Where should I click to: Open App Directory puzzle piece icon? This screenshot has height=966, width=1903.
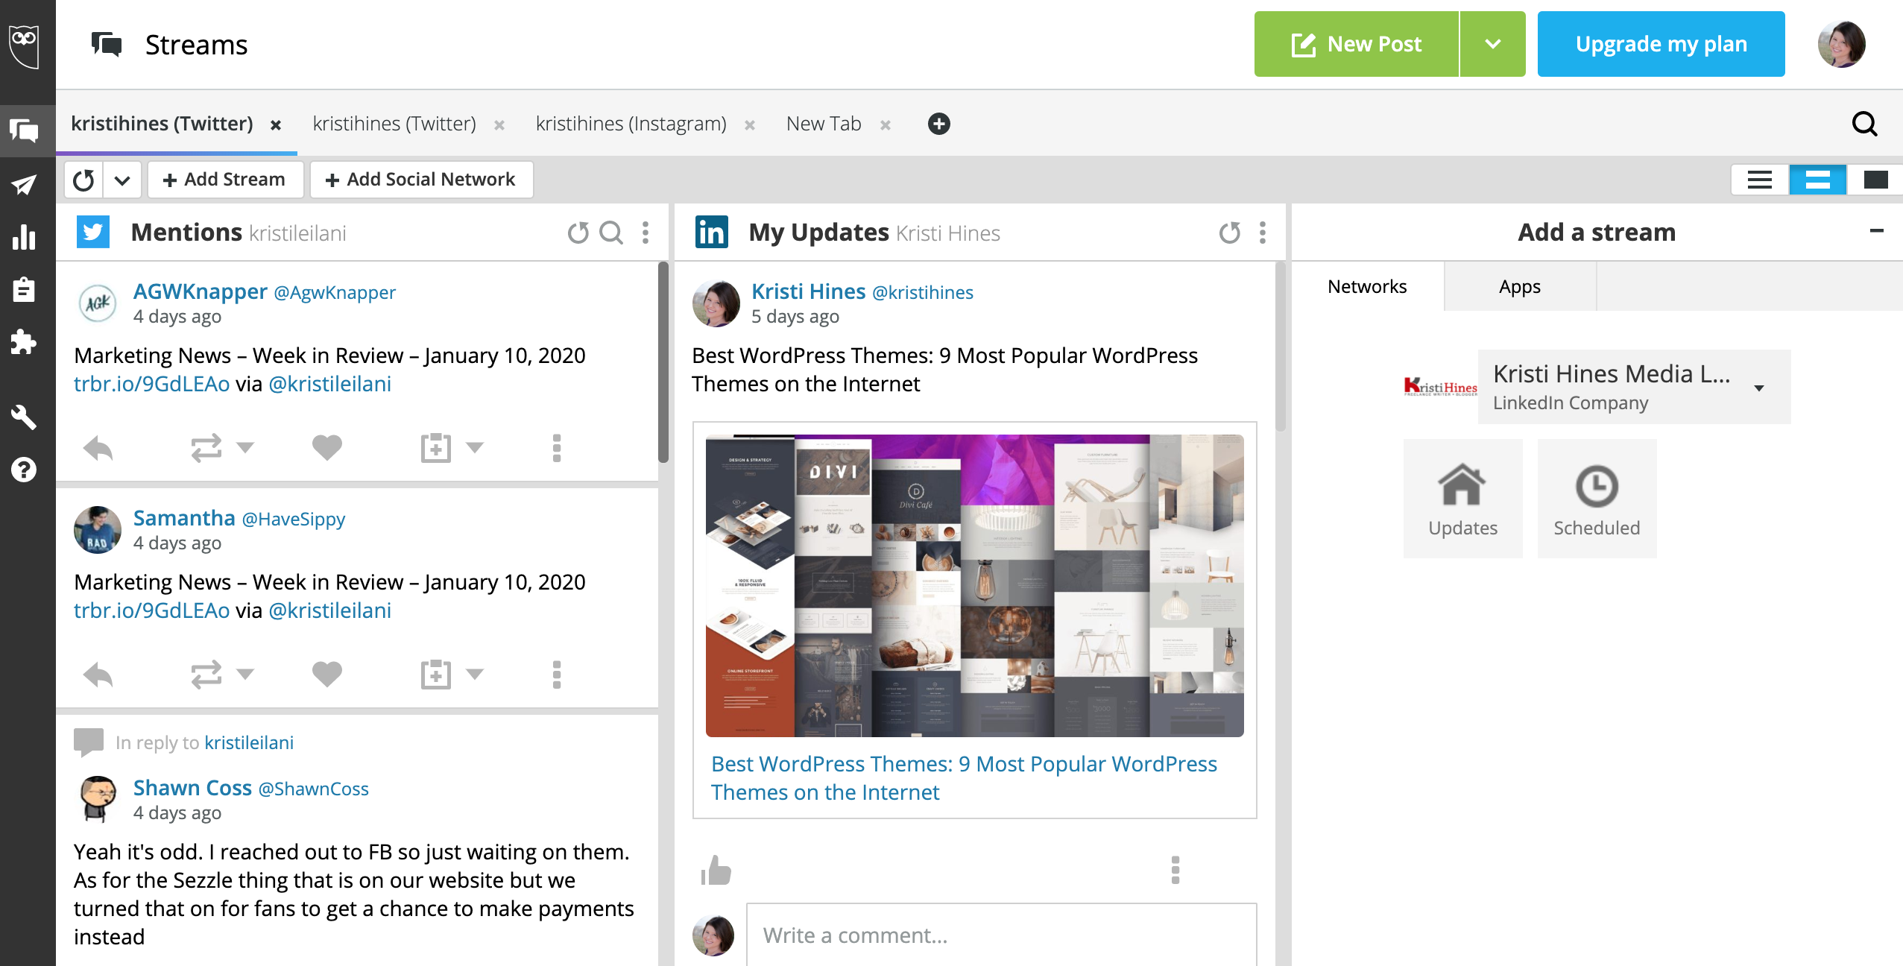tap(25, 342)
